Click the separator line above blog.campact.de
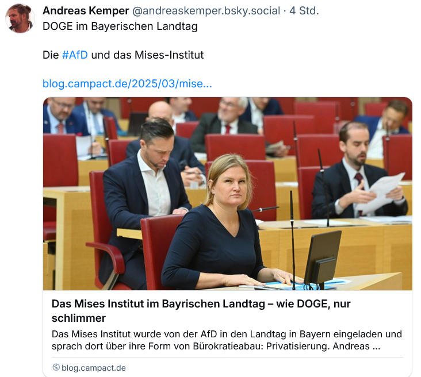421x377 pixels. click(227, 357)
